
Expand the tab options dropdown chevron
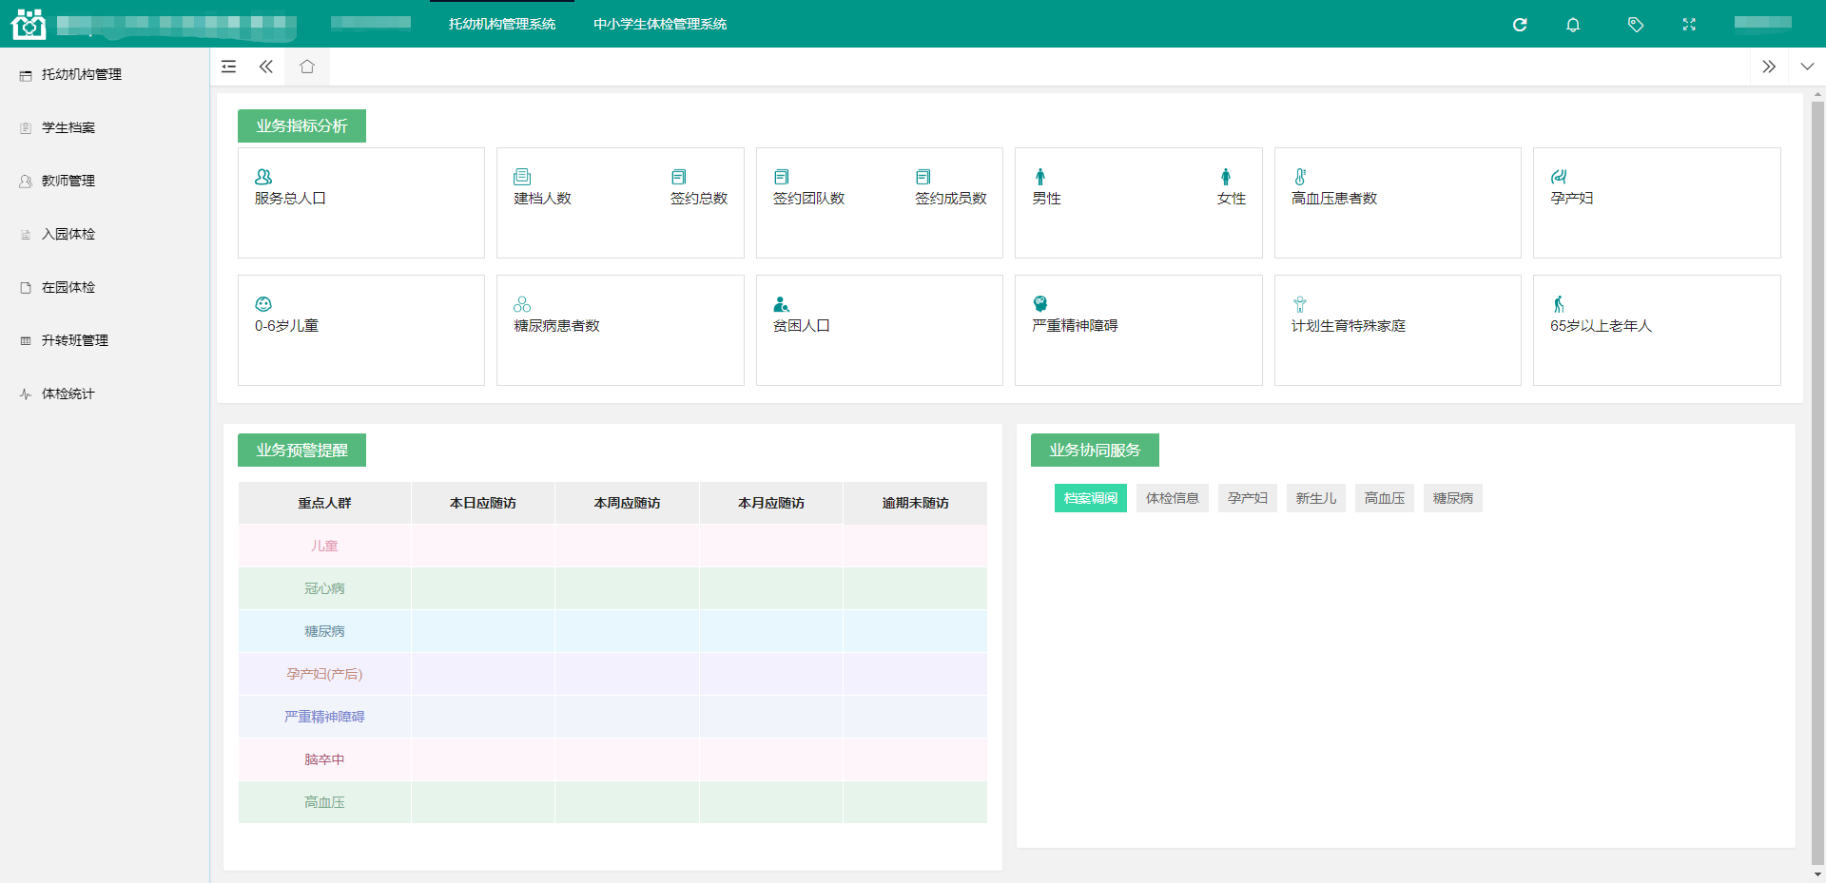point(1807,67)
